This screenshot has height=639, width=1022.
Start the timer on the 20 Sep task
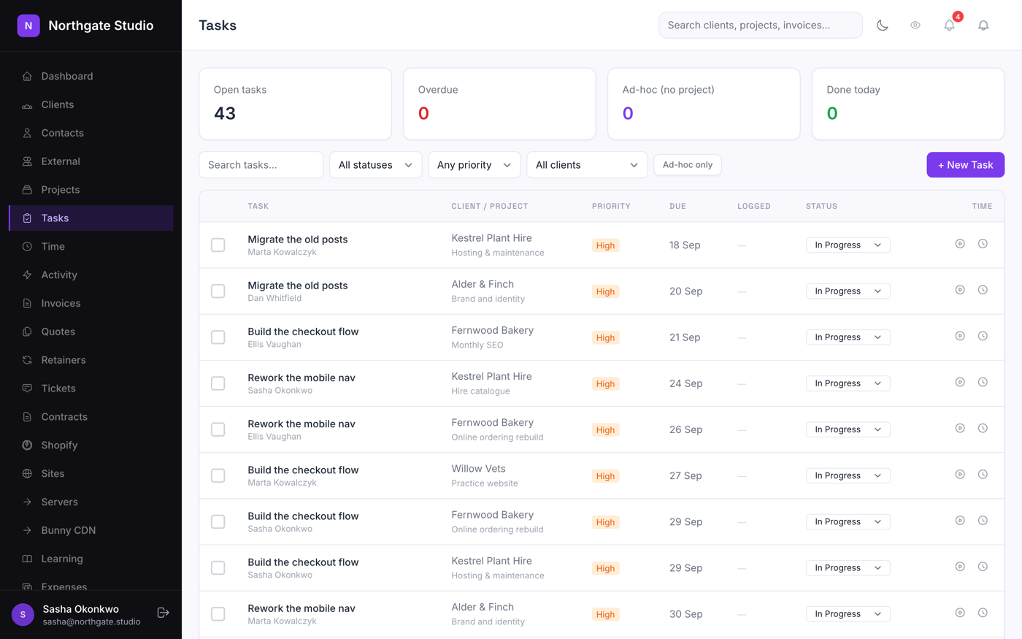[x=960, y=290]
